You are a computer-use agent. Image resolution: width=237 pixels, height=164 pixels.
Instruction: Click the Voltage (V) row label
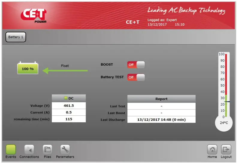40,106
